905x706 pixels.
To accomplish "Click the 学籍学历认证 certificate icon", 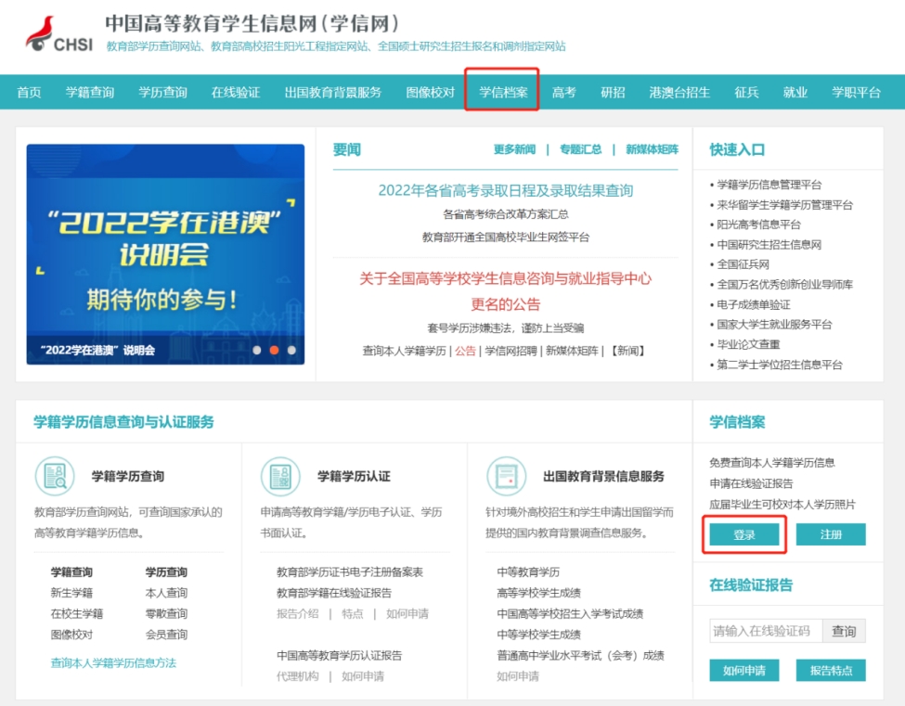I will click(280, 476).
